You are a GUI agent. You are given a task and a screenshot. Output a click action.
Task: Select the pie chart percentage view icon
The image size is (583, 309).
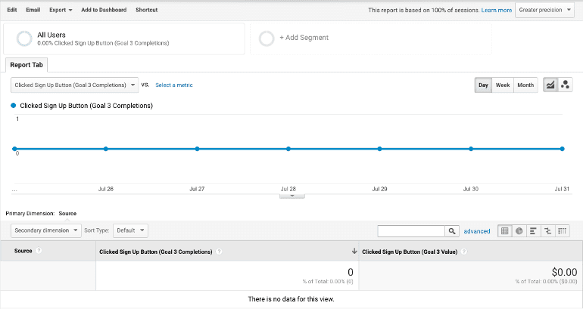pyautogui.click(x=519, y=231)
